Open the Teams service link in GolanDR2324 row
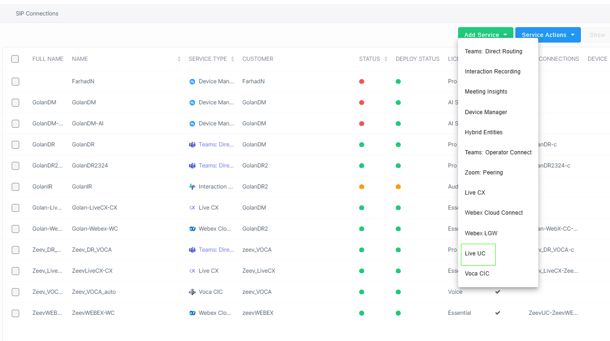610x341 pixels. pos(216,166)
